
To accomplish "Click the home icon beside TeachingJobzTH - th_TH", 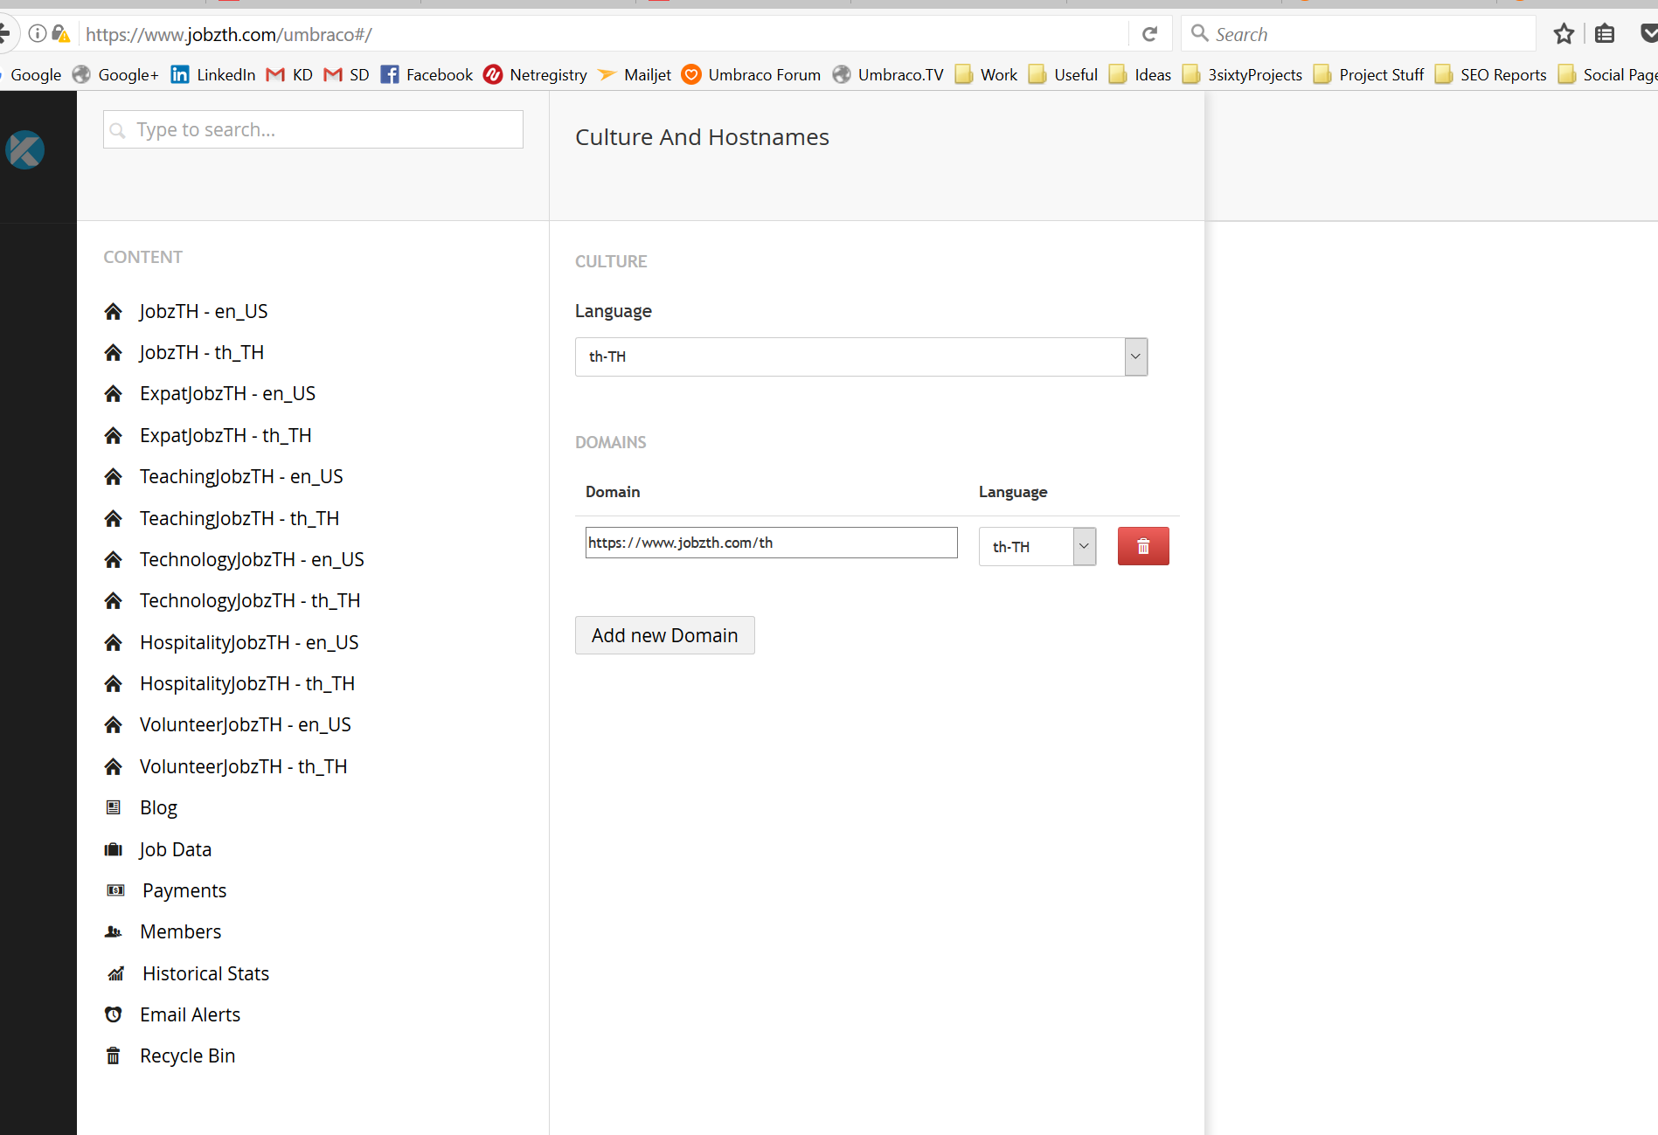I will 113,519.
